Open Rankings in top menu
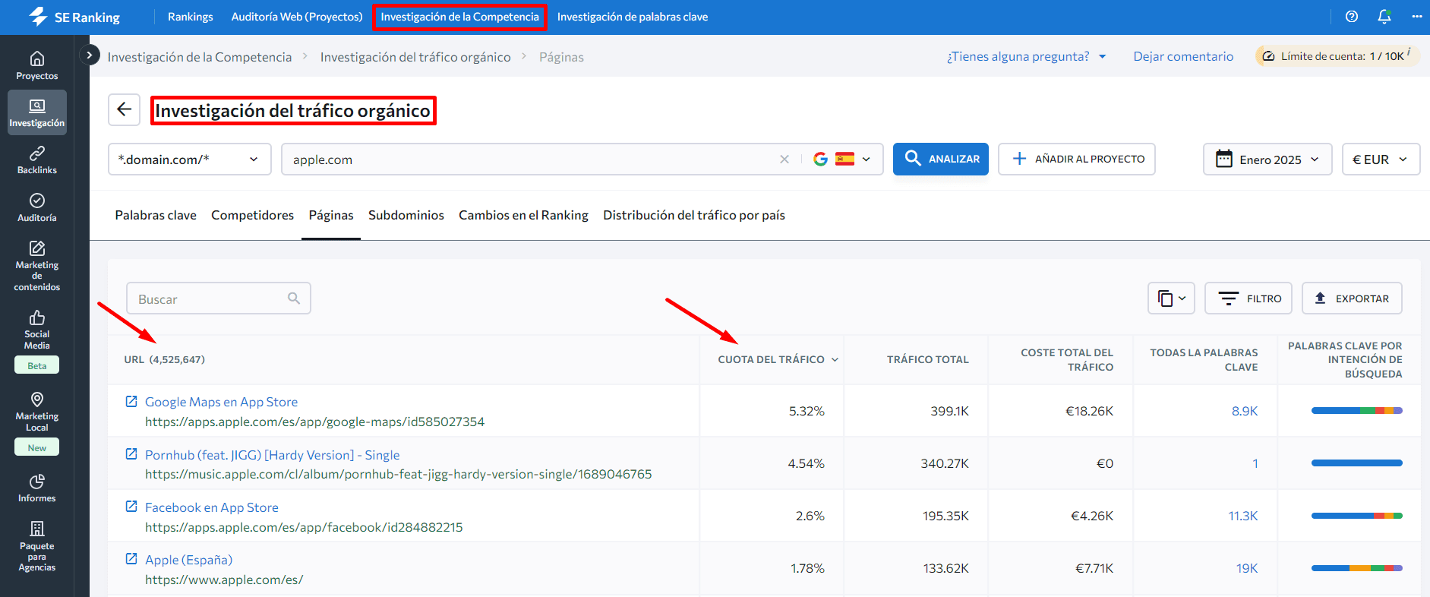 (x=190, y=17)
